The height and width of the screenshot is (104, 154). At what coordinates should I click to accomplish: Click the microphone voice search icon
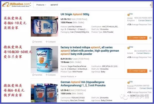pos(150,5)
